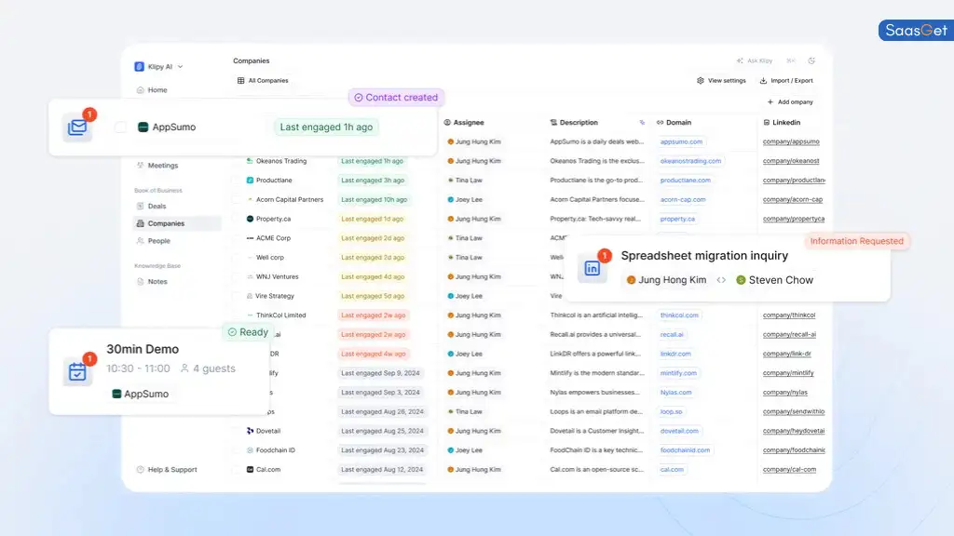This screenshot has height=536, width=954.
Task: Click the Information Requested badge
Action: tap(857, 241)
